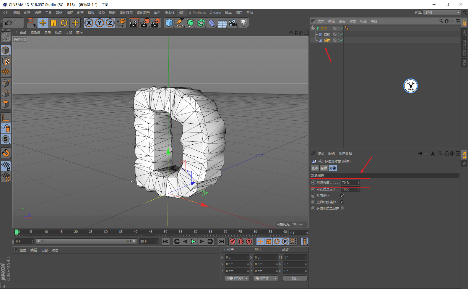Screen dimensions: 468x289
Task: Uncheck the 共面优化 checkbox
Action: click(x=342, y=196)
